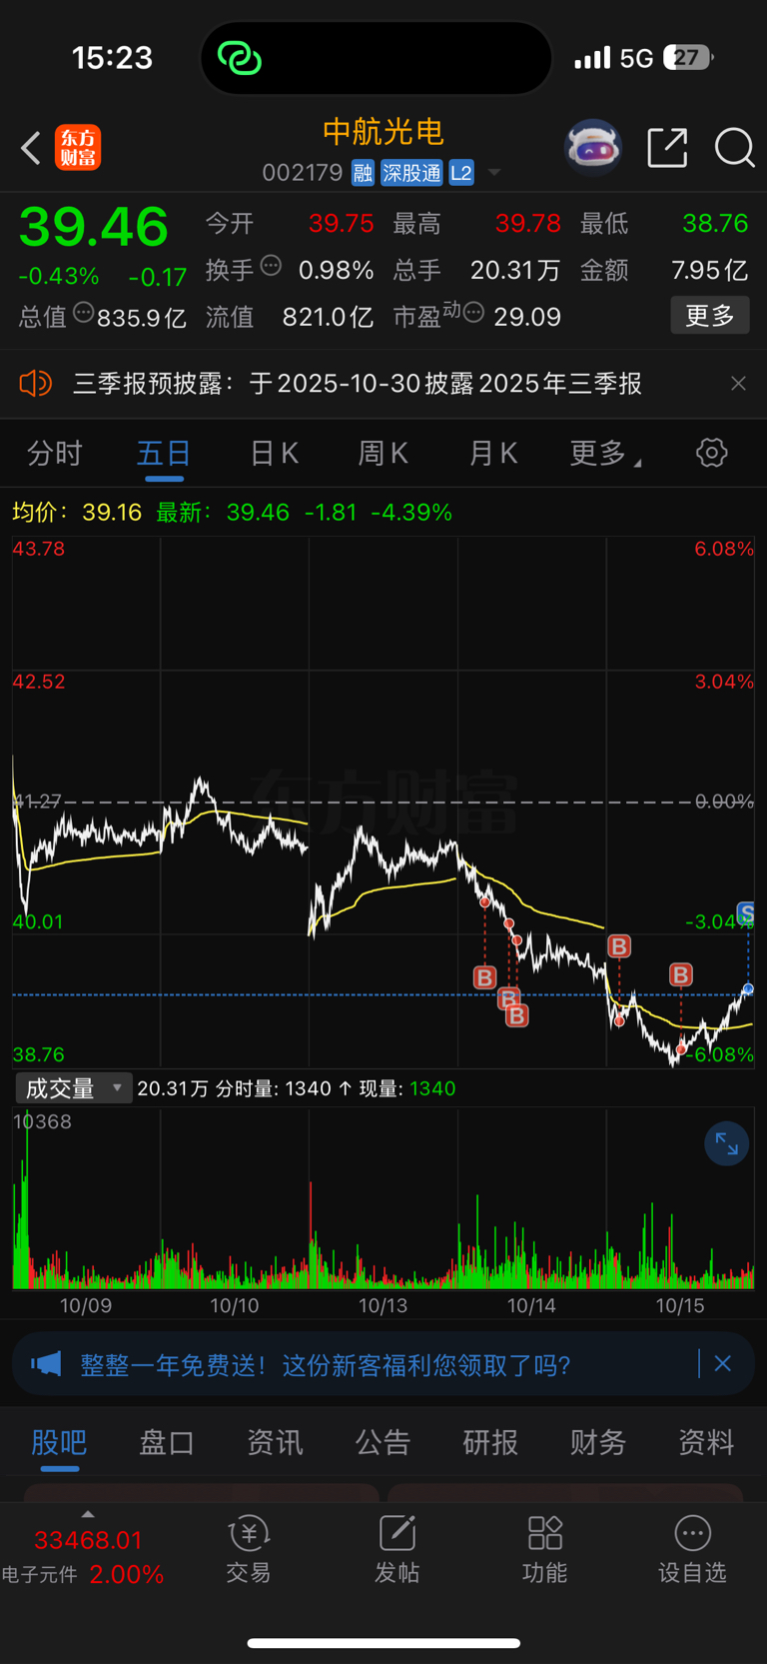
Task: Switch to the 财务 tab
Action: [x=598, y=1442]
